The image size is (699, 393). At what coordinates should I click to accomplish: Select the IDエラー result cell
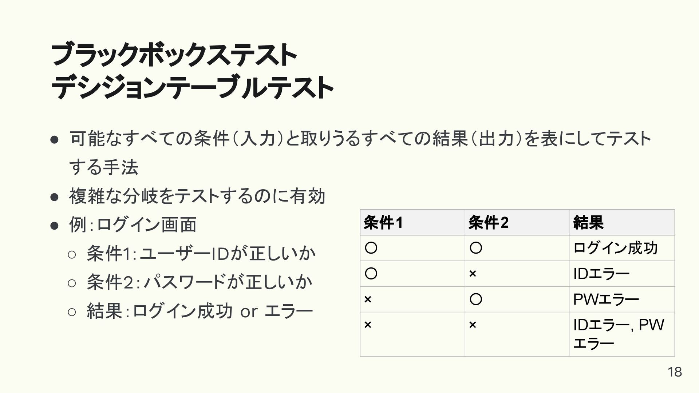pyautogui.click(x=622, y=274)
